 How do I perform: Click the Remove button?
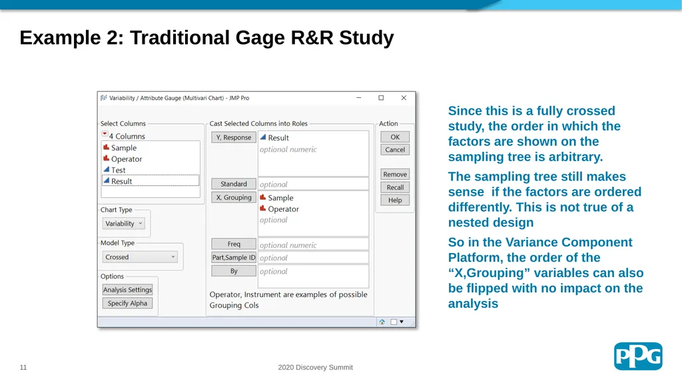point(395,175)
